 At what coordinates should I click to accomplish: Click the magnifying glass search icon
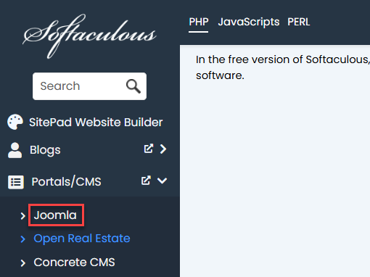(133, 86)
